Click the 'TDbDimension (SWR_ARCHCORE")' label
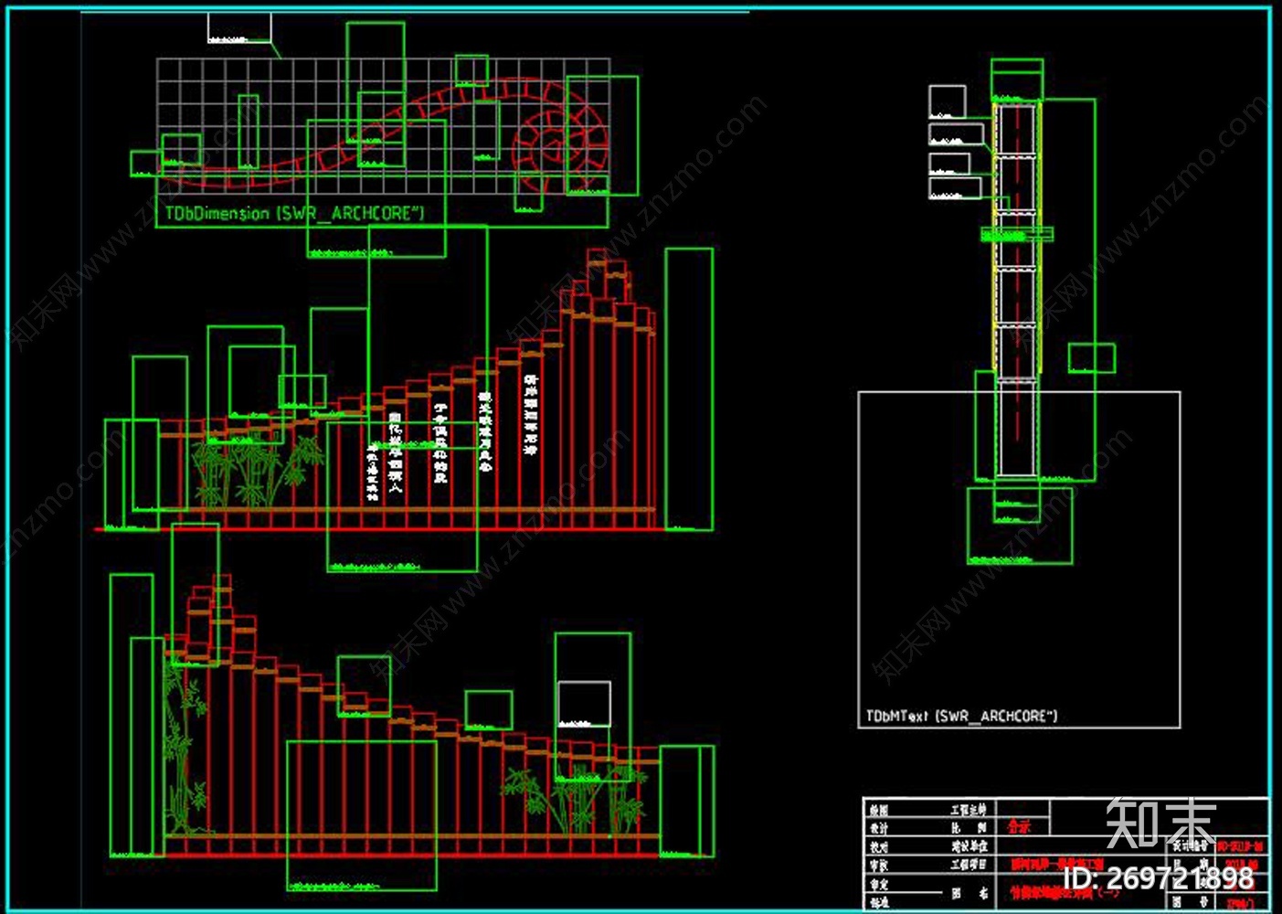1282x914 pixels. tap(294, 213)
